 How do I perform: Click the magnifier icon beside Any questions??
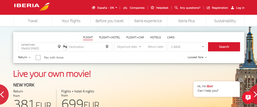point(176,8)
